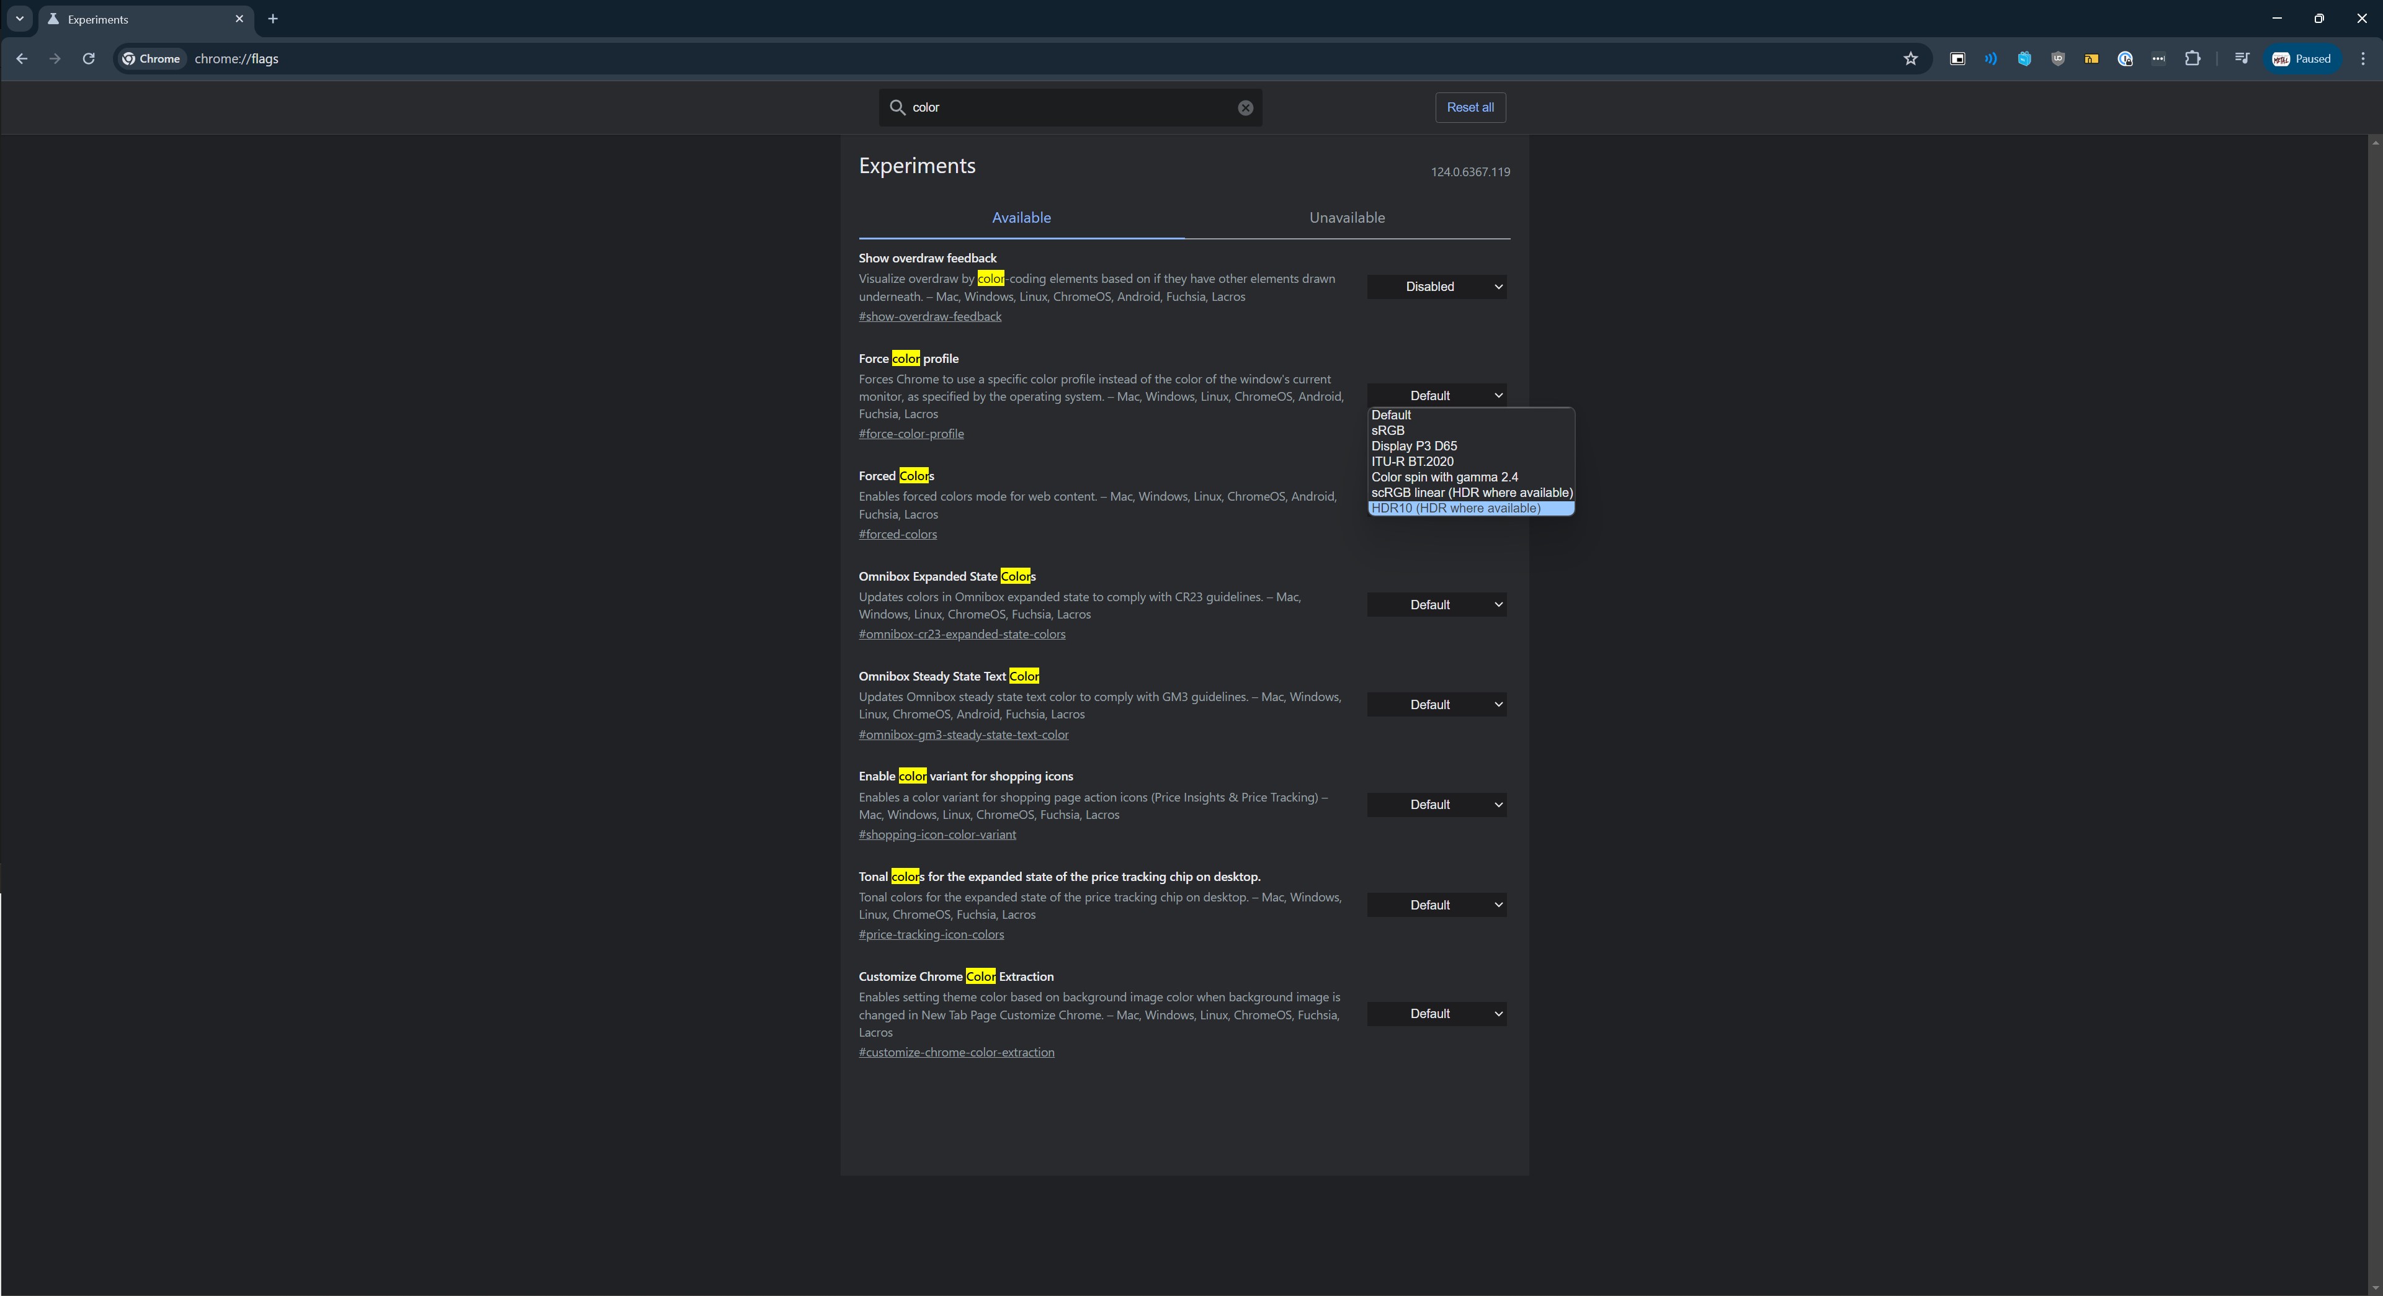
Task: Click the search input field for flags
Action: (x=1070, y=107)
